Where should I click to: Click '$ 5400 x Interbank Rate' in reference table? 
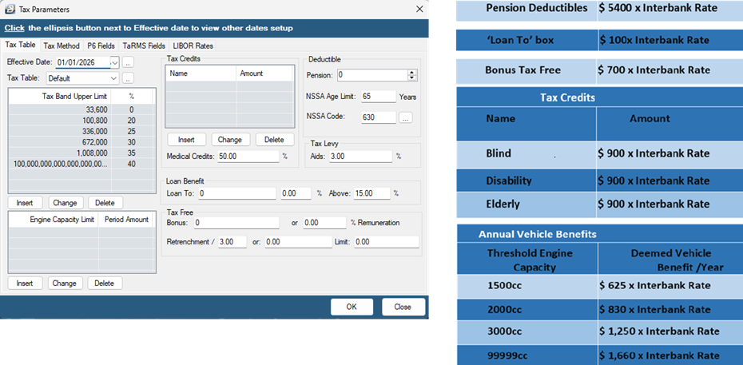[x=658, y=8]
